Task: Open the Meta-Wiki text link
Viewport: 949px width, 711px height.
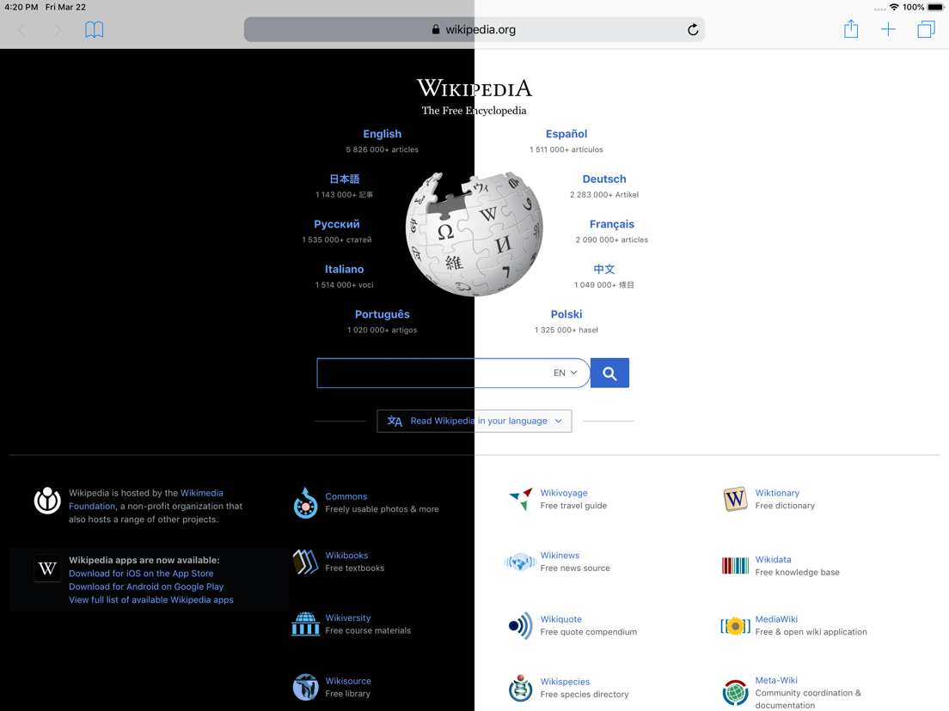Action: pos(776,680)
